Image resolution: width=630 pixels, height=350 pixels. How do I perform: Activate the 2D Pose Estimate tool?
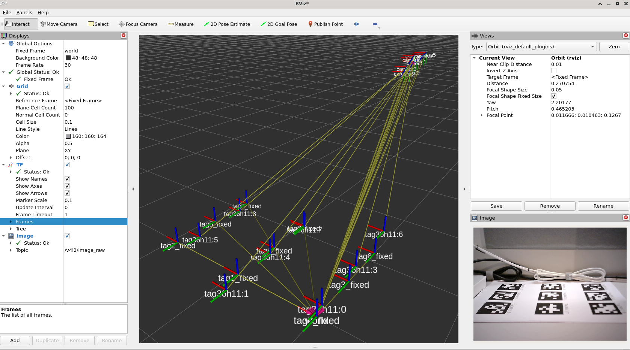(227, 24)
